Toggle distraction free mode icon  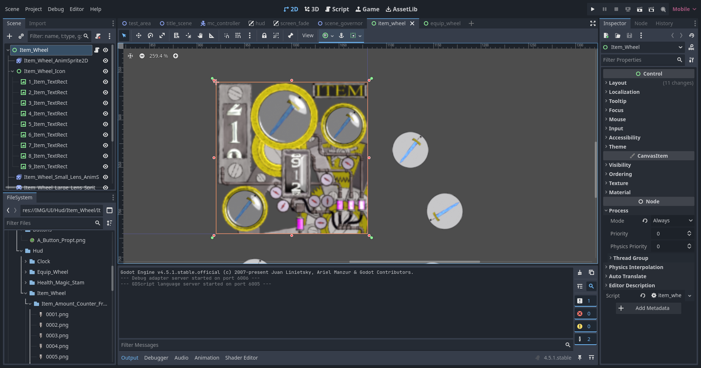593,23
